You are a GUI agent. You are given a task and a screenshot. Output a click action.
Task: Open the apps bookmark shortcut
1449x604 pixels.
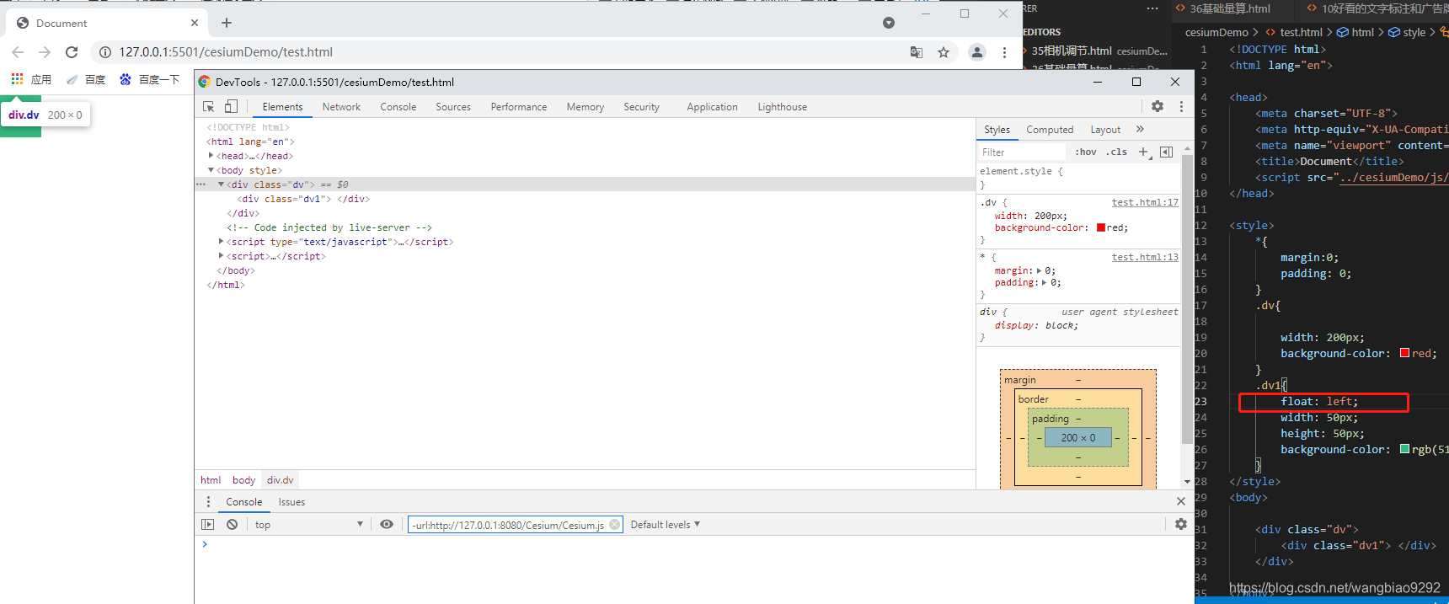coord(31,79)
